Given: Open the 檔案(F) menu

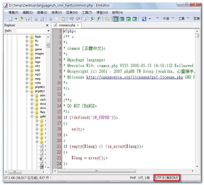Looking at the screenshot, I should [x=13, y=13].
